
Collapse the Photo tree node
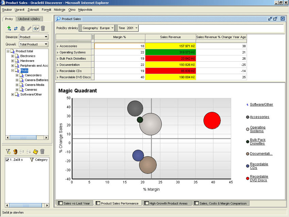13,70
